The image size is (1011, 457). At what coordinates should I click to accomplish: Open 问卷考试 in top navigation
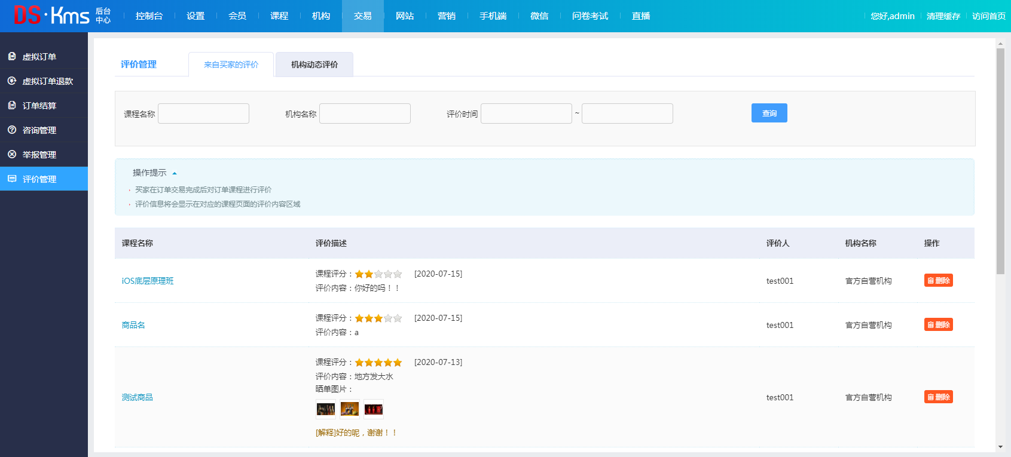point(590,16)
